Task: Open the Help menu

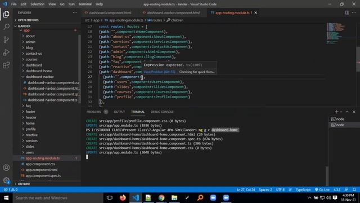Action: [99, 4]
